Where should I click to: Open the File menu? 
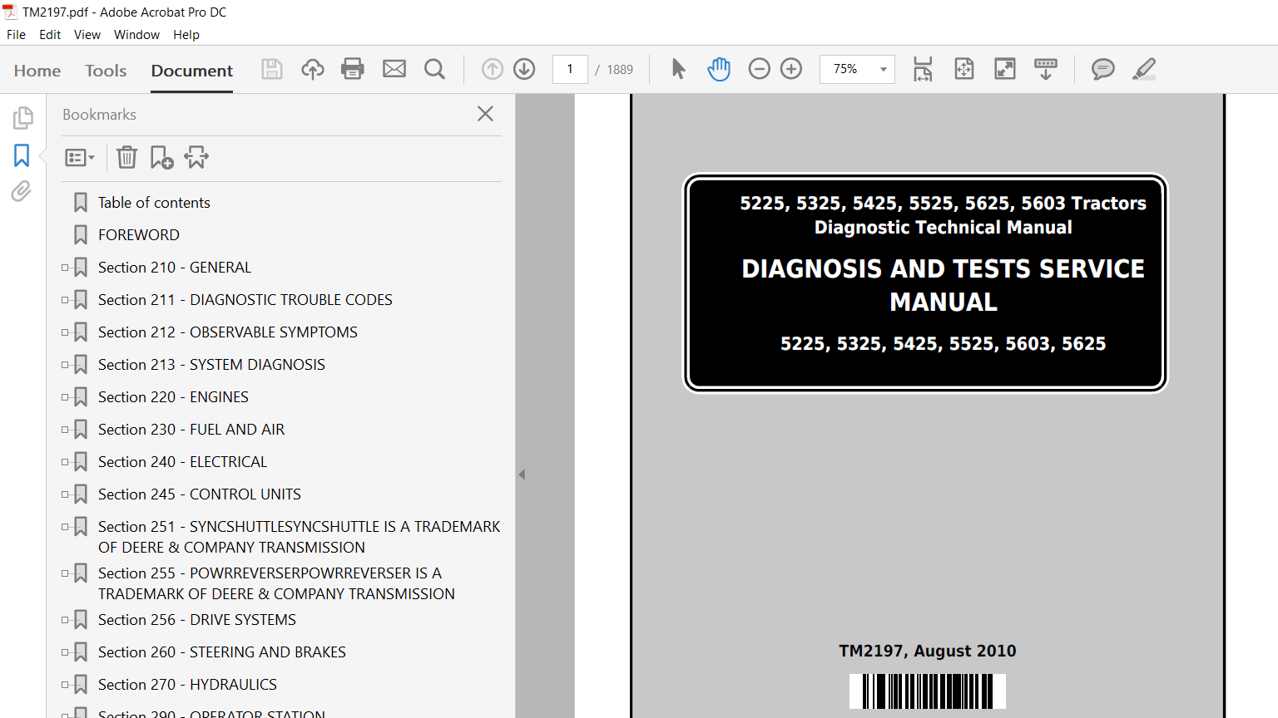(x=16, y=35)
